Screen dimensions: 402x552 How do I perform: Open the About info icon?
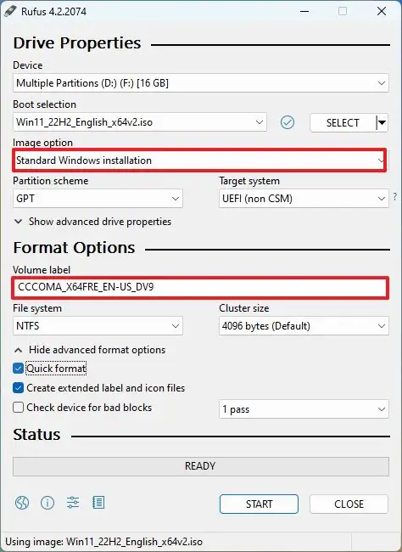point(47,503)
